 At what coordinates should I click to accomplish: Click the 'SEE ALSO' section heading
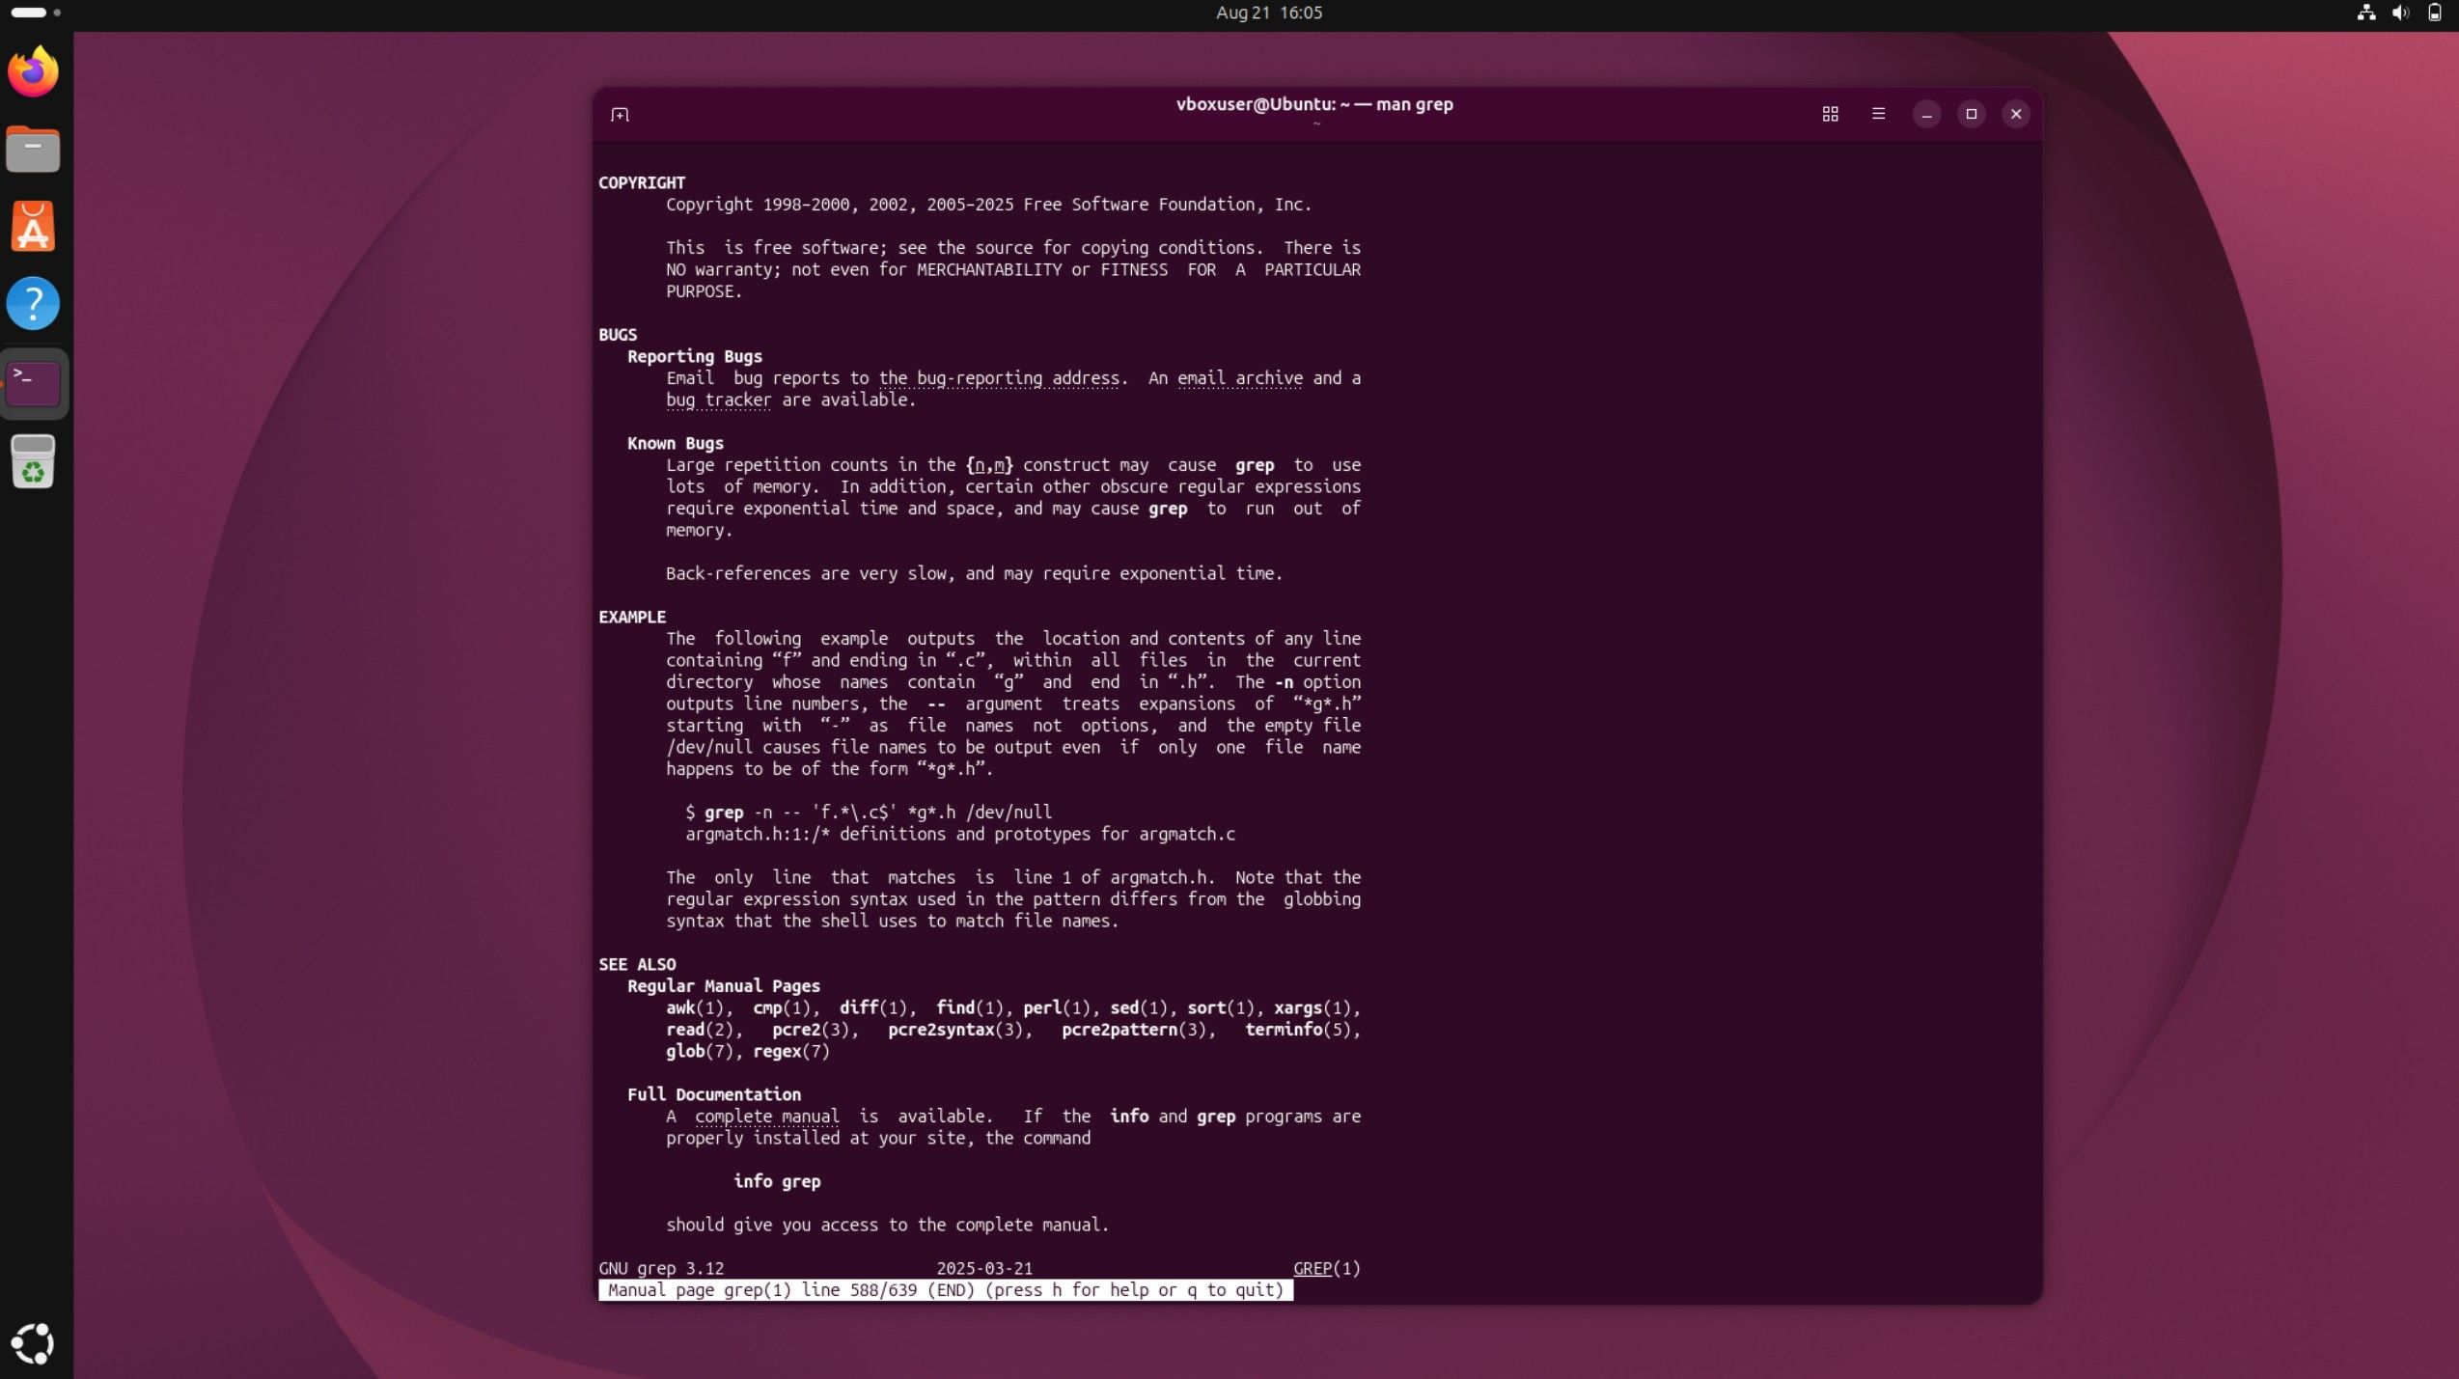click(x=637, y=965)
